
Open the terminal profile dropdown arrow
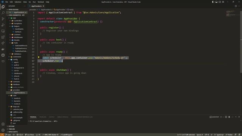click(x=223, y=117)
